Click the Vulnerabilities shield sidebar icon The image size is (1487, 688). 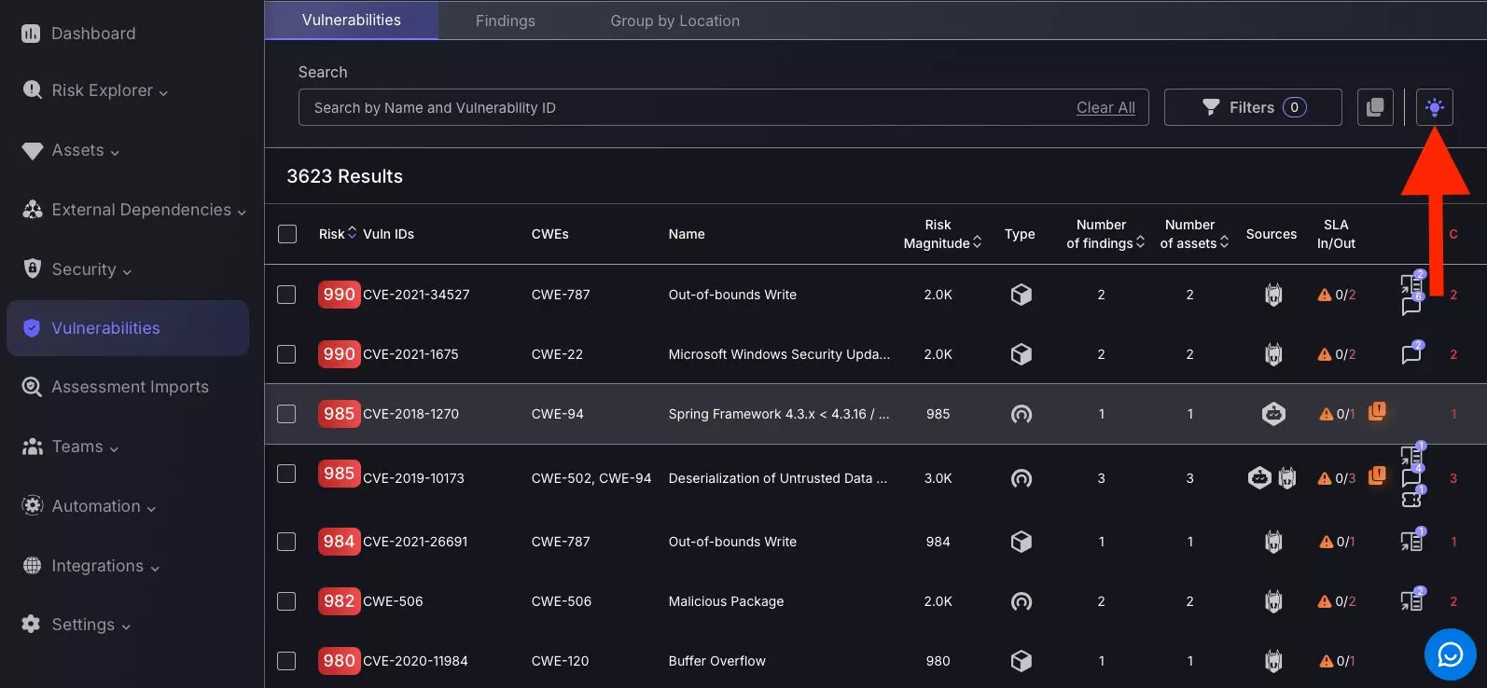32,328
